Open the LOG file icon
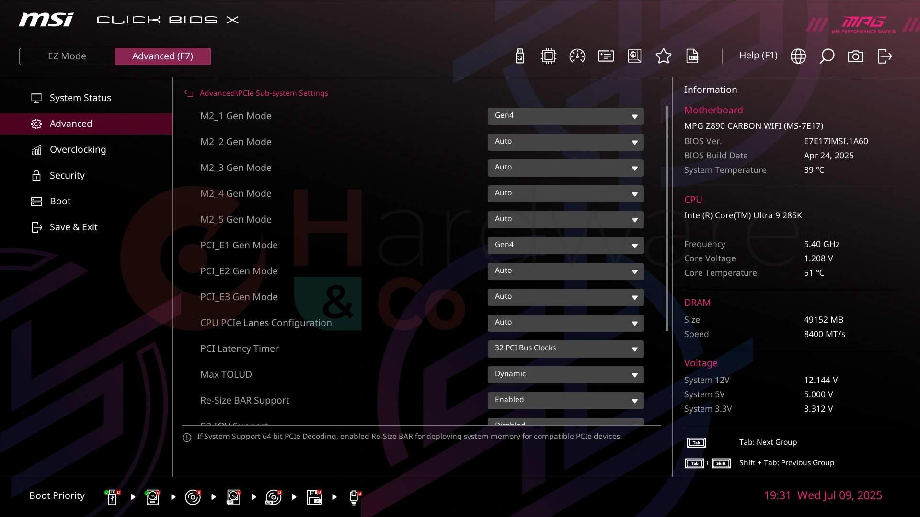The height and width of the screenshot is (517, 920). [692, 56]
